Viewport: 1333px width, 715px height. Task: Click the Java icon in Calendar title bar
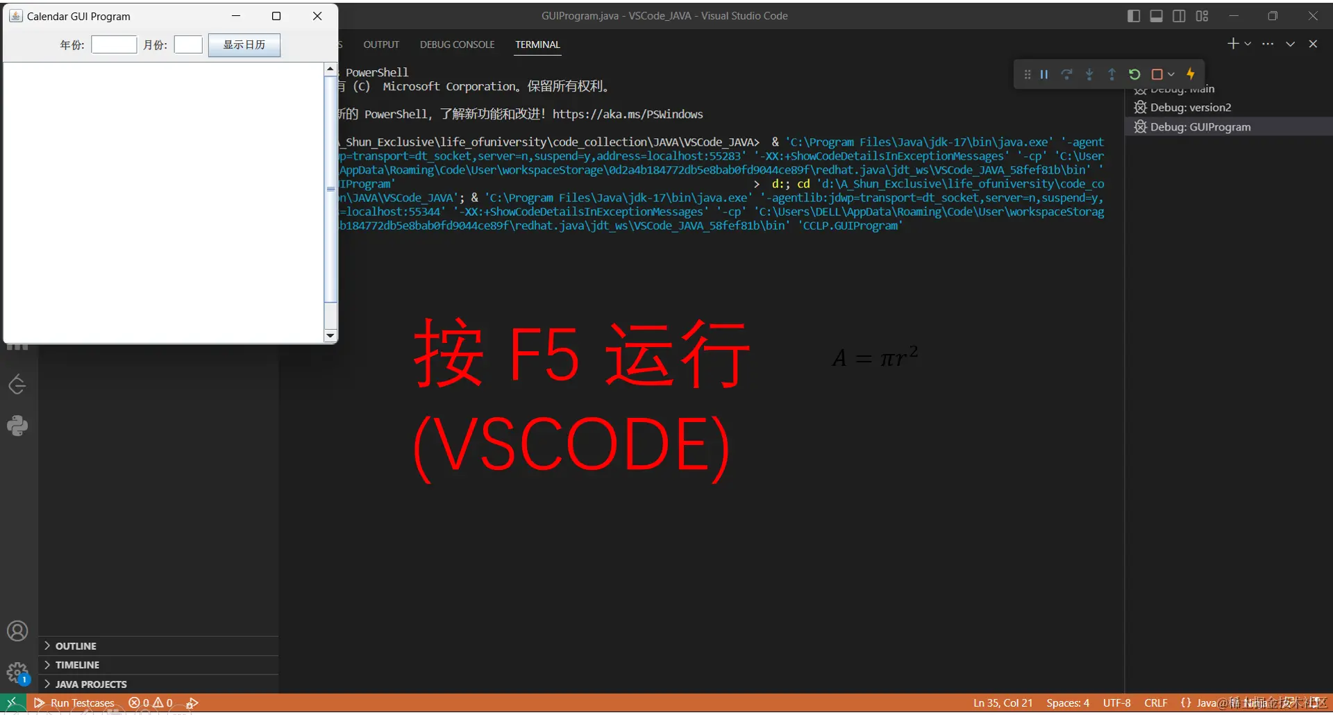16,16
